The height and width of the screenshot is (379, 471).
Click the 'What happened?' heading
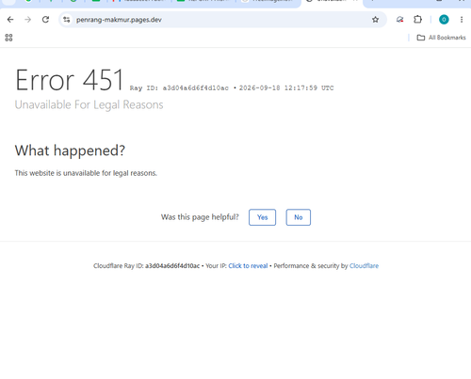(70, 150)
